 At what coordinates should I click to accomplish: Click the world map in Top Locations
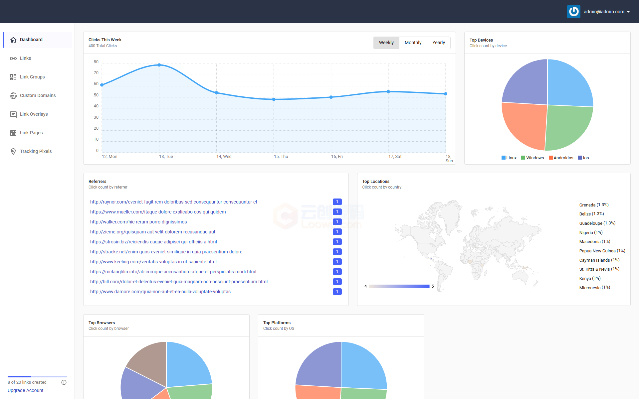[x=468, y=246]
